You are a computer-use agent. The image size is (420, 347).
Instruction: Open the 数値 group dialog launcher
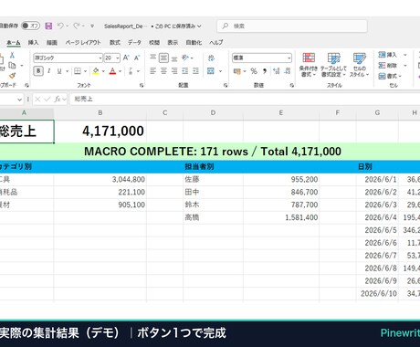click(x=291, y=86)
